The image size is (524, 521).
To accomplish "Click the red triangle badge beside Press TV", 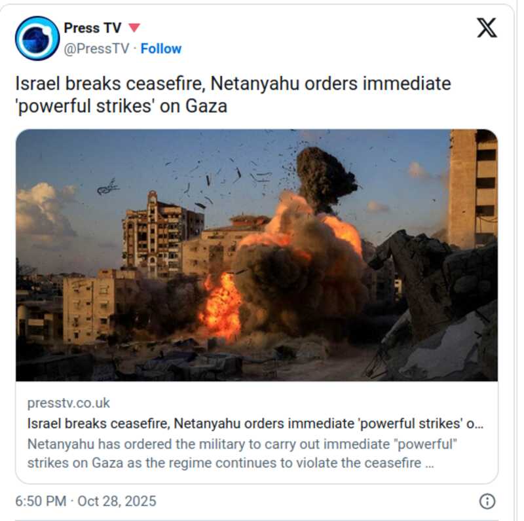I will [134, 27].
